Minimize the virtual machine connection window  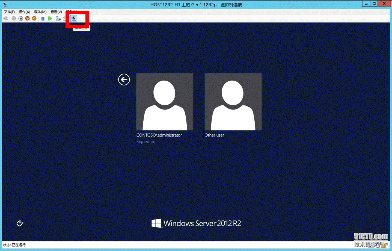366,4
